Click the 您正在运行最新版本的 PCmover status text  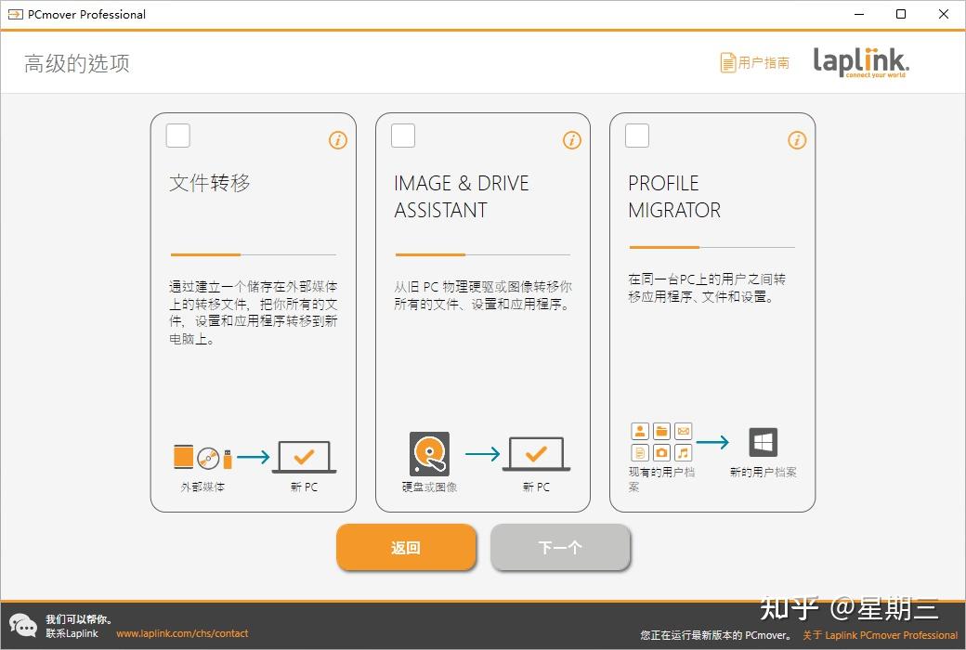coord(718,634)
